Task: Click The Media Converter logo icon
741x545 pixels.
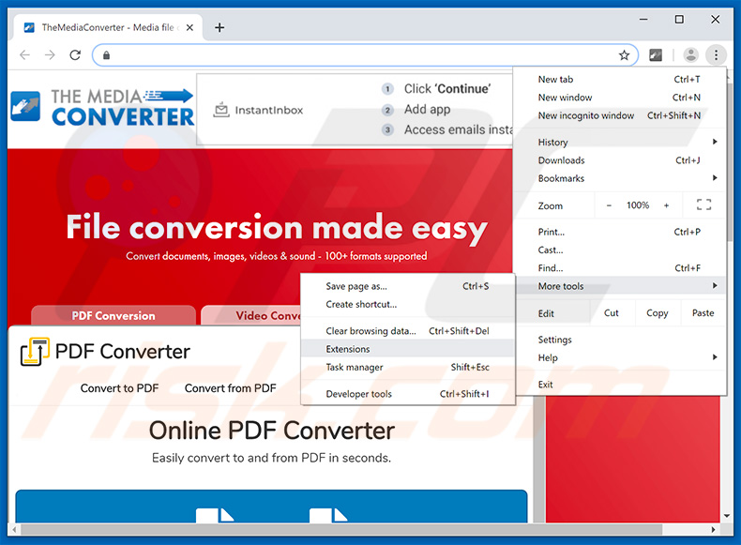Action: [x=25, y=106]
